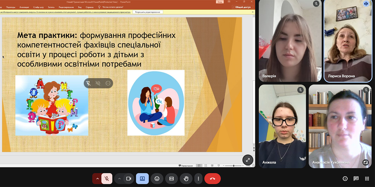375x187 pixels.
Task: Expand the shared presentation to full screen
Action: [247, 160]
